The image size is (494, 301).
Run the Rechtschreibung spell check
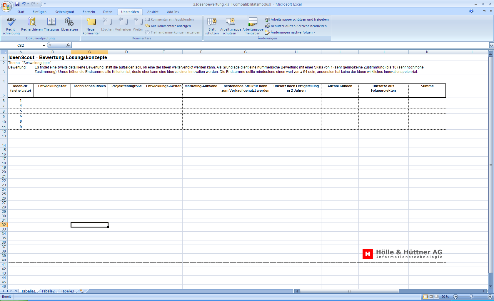tap(11, 26)
